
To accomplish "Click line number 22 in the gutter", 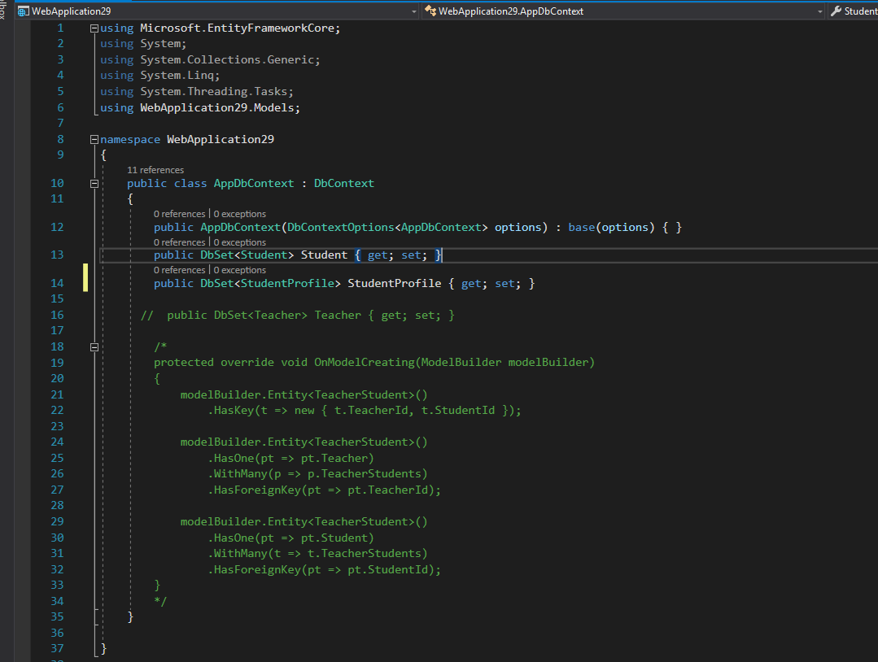I will click(57, 411).
